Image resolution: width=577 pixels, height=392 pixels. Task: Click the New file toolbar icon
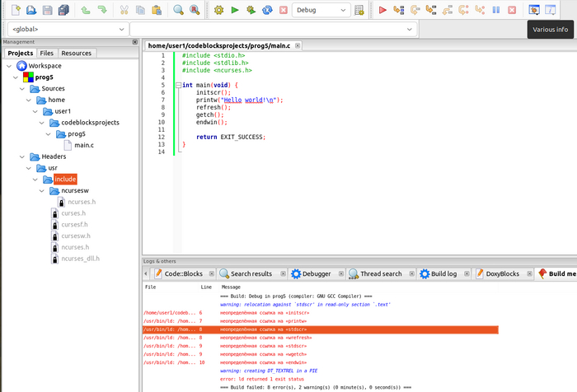tap(14, 10)
